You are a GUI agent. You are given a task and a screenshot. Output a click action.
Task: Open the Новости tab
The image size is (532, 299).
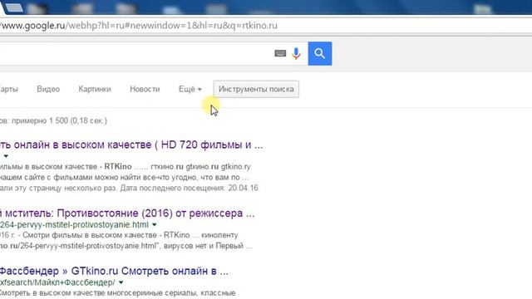pos(145,89)
